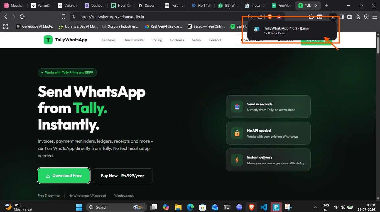This screenshot has height=212, width=380.
Task: Open Real GenAI Use Cases bookmark
Action: pos(163,26)
